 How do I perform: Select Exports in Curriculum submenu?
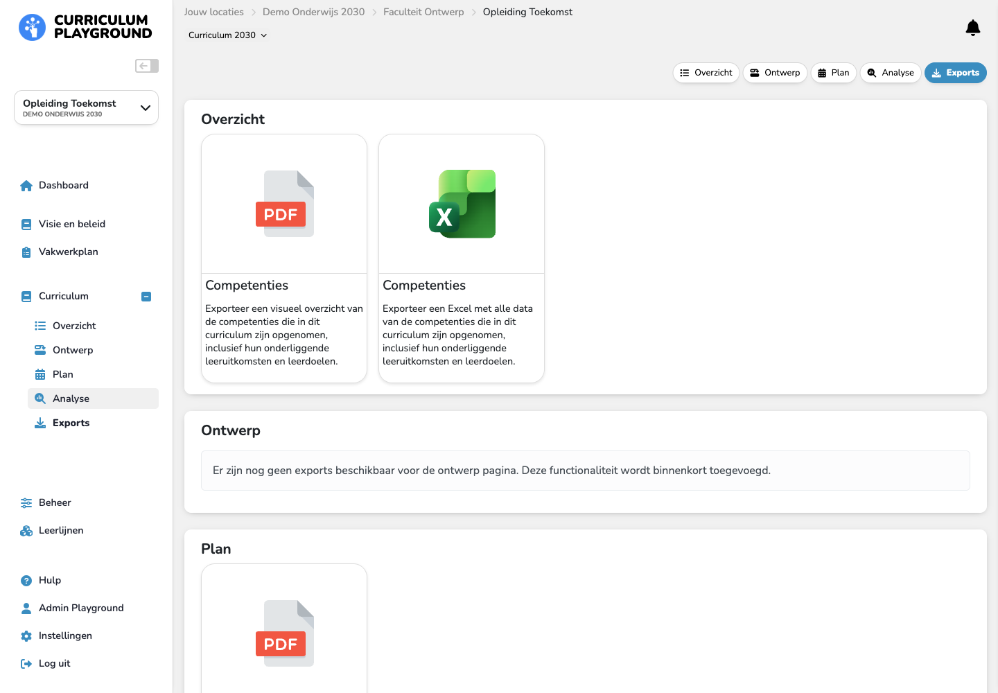pos(93,423)
